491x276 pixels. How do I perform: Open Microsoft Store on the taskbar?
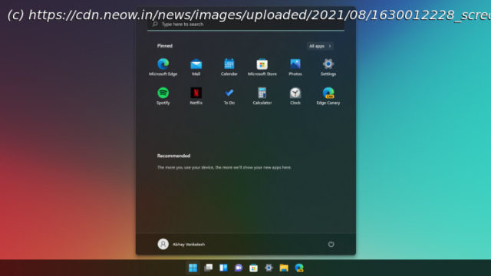point(253,268)
